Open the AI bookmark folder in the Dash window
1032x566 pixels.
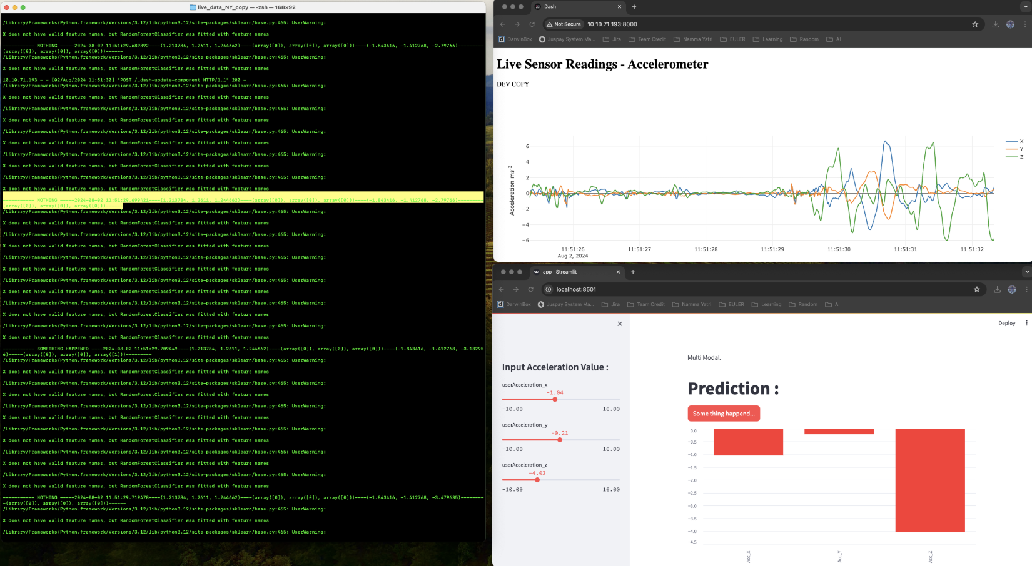coord(834,39)
